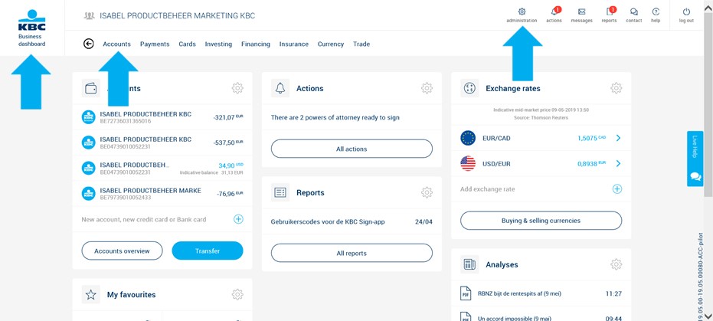
Task: Open the contact chat icon
Action: coord(634,11)
